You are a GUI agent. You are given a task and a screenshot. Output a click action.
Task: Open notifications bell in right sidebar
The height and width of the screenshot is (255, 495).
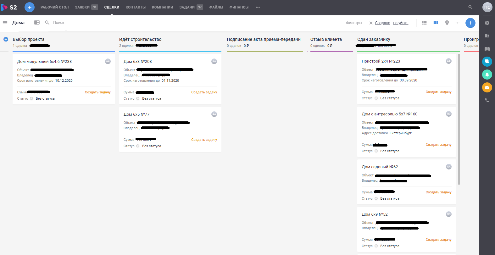[487, 75]
